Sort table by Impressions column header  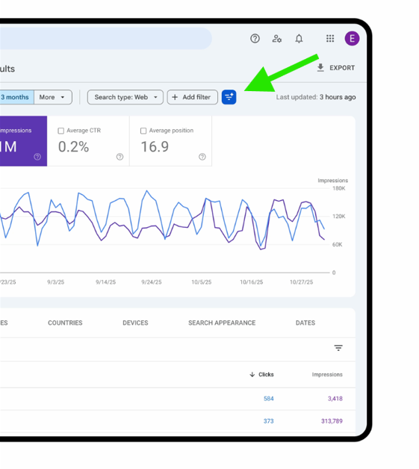(327, 374)
